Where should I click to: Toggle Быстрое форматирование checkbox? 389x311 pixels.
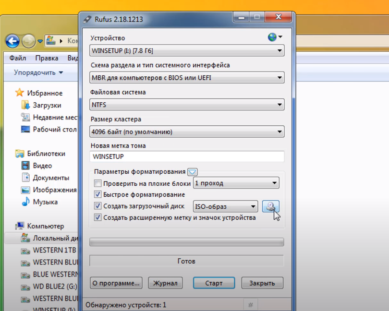tap(98, 194)
